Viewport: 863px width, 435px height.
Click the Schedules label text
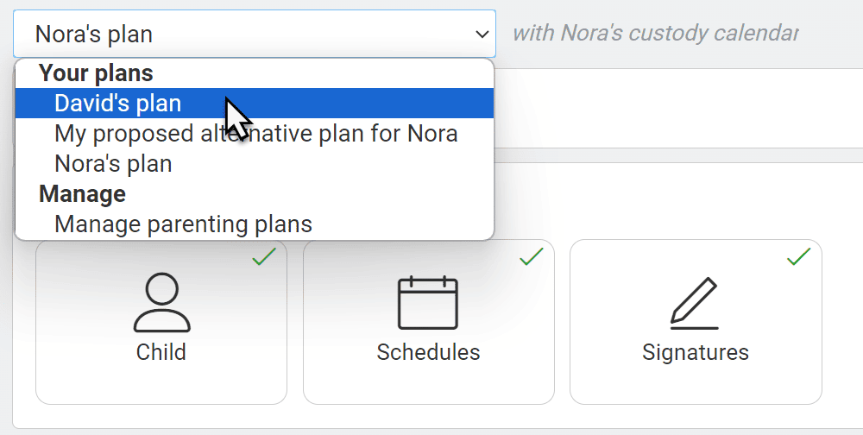tap(428, 352)
